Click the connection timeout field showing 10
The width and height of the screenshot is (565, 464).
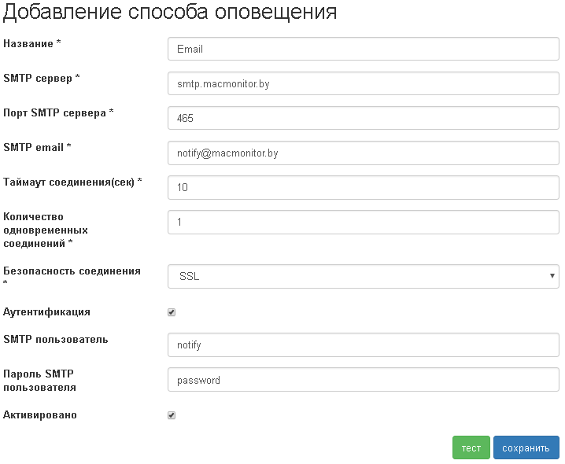pos(363,188)
